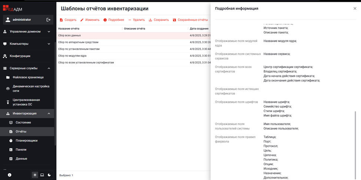The height and width of the screenshot is (180, 361).
Task: Close the Подробная информация panel
Action: tap(355, 9)
